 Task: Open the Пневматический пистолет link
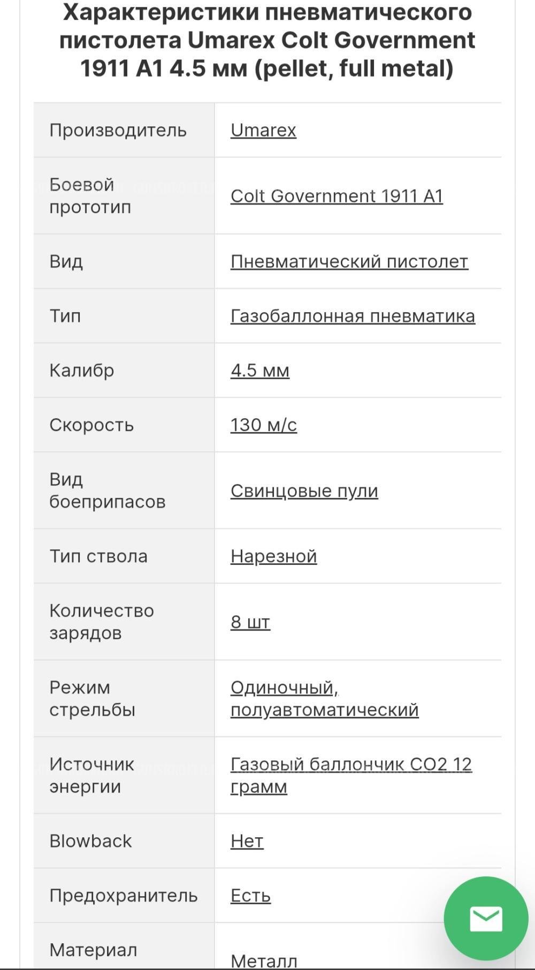[x=349, y=262]
